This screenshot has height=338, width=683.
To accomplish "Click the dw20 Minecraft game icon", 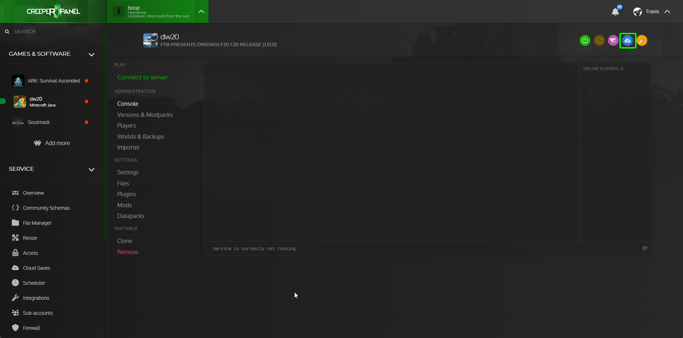I will (20, 101).
